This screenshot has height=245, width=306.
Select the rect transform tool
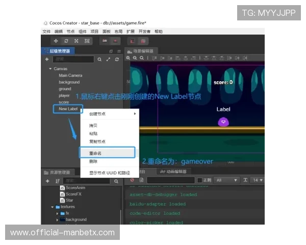click(x=87, y=41)
